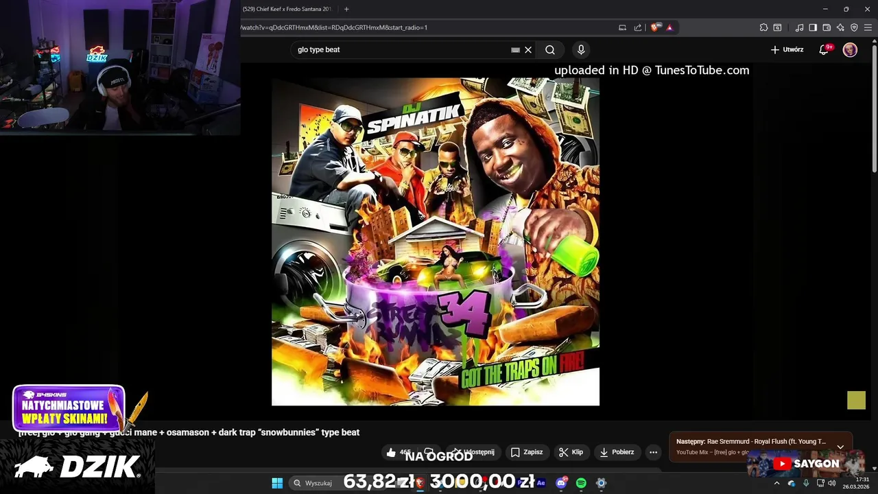878x494 pixels.
Task: Open the on-screen keyboard icon in search
Action: 515,49
